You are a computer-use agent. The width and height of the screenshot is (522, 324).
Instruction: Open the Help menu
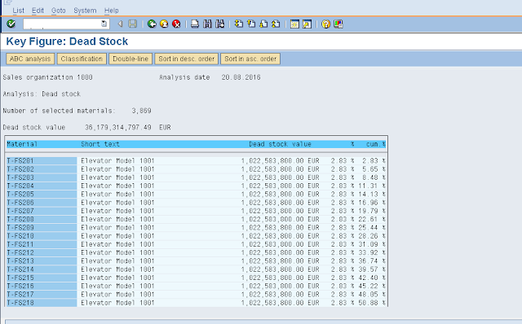[111, 11]
